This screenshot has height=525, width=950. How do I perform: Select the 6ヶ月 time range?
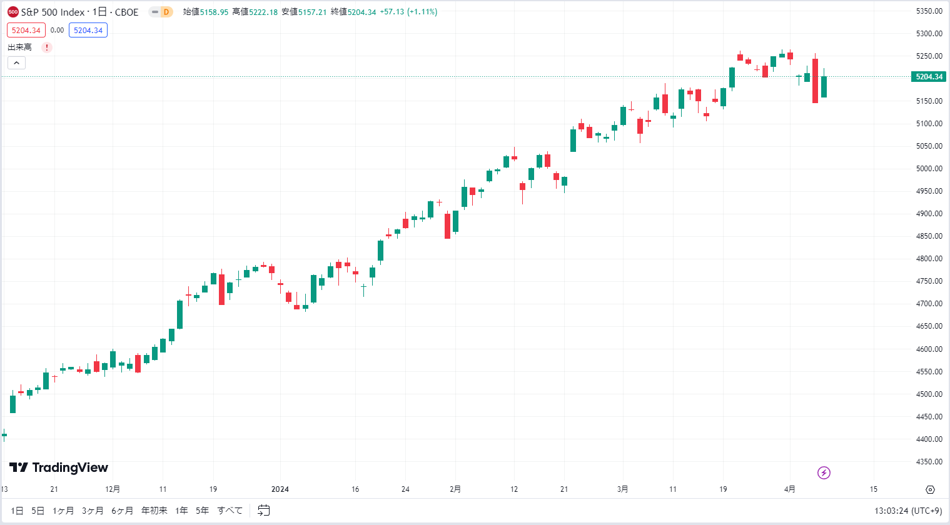coord(123,511)
